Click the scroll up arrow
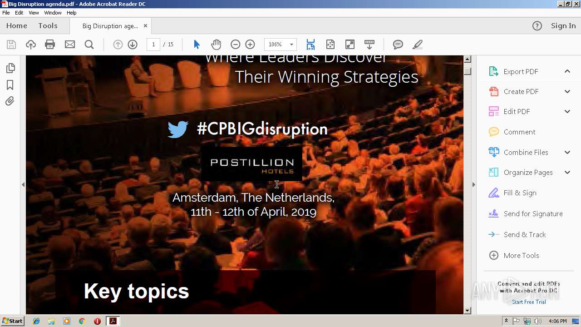The width and height of the screenshot is (581, 327). pos(468,59)
